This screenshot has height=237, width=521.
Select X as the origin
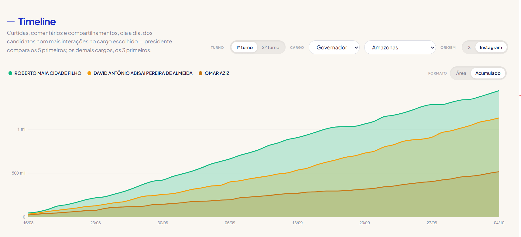469,47
